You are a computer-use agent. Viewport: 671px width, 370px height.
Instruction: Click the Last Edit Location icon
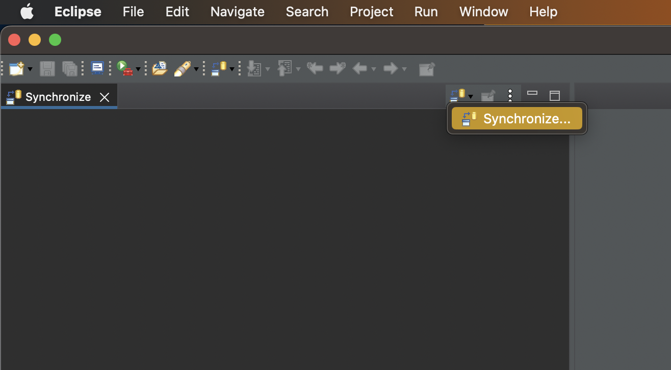315,68
